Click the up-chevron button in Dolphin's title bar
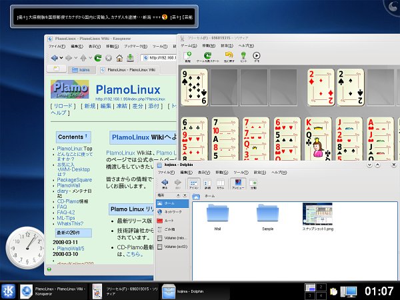Screen dimensions: 400x300 (x=378, y=165)
